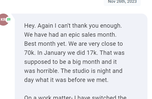Click the word "enough." in the first line
This screenshot has width=152, height=99.
tap(111, 26)
